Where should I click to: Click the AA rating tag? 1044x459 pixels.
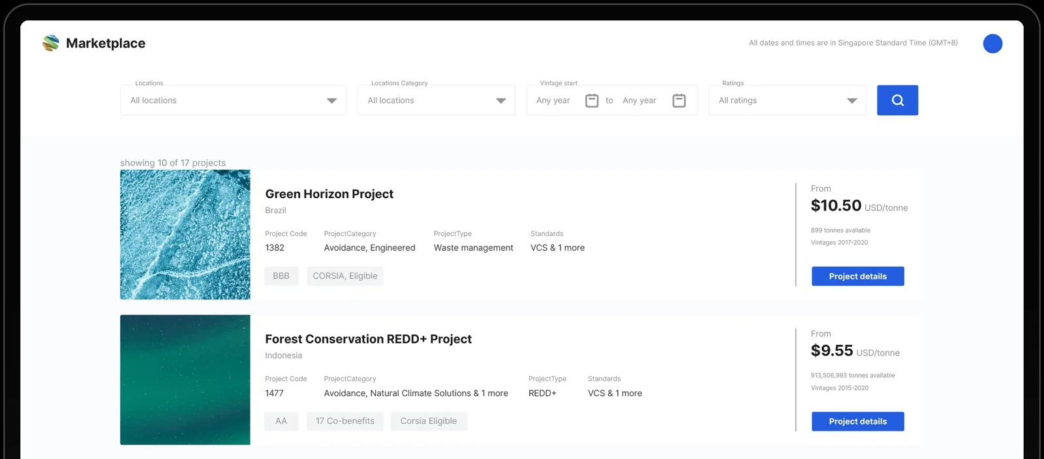(281, 421)
